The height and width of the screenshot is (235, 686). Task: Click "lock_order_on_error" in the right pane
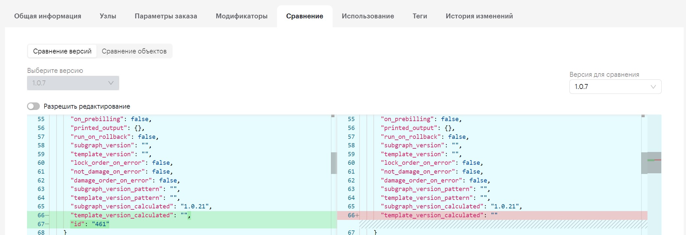(418, 163)
